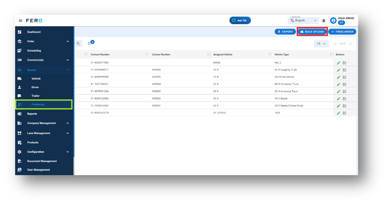Click the Bulk Upload button

point(312,32)
